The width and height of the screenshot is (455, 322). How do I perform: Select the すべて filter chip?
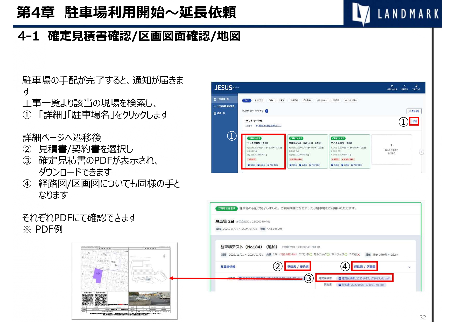pos(247,100)
